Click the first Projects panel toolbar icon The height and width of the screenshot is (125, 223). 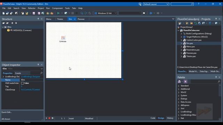180,23
